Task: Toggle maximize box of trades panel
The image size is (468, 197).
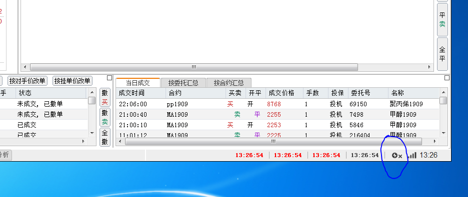Action: click(x=447, y=78)
